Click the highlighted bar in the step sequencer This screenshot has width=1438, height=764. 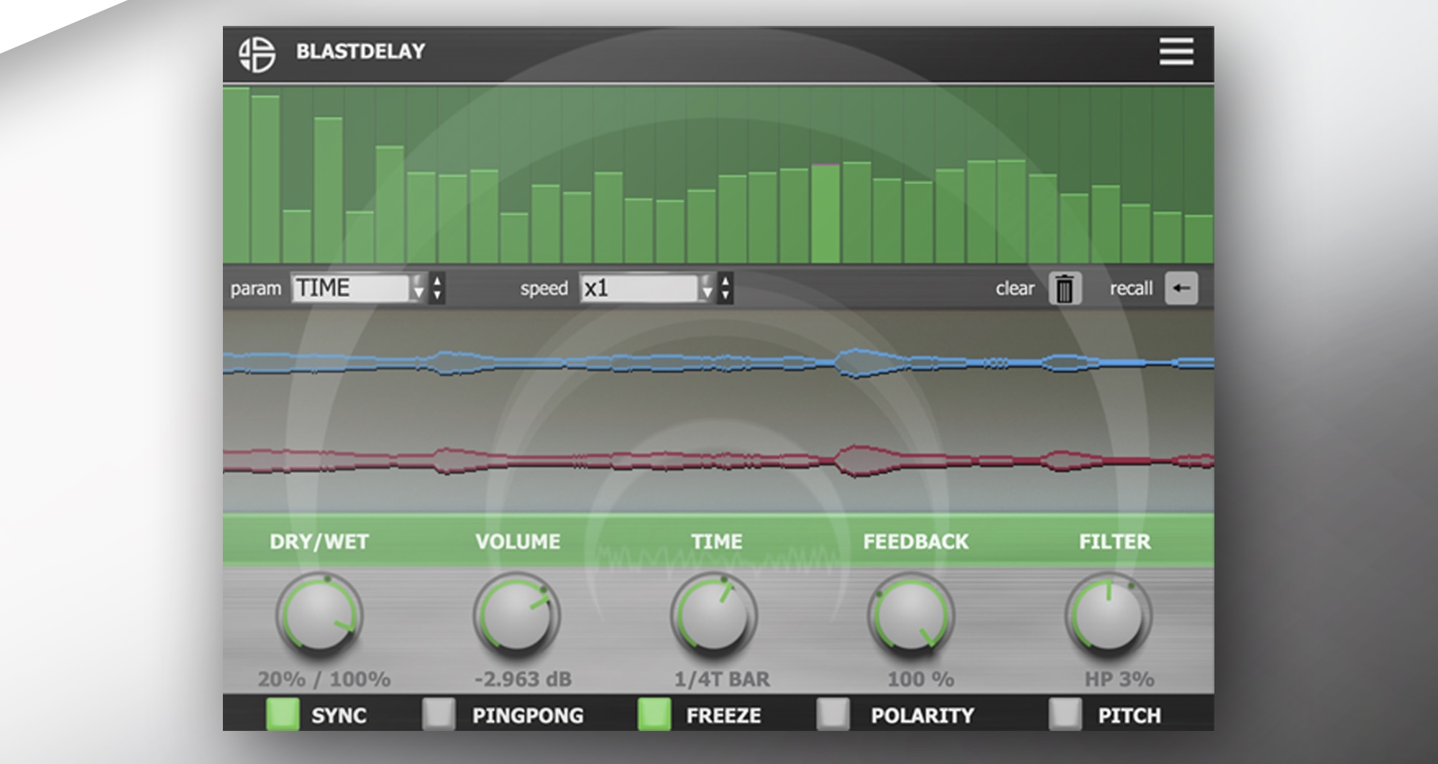[825, 214]
